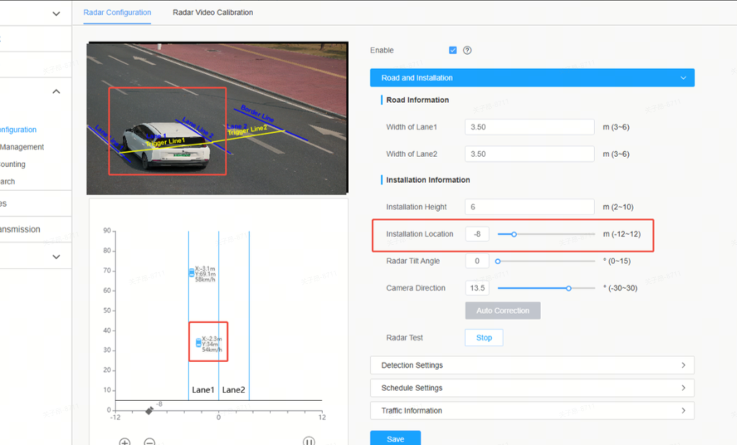Open the Transmission sidebar menu item

pyautogui.click(x=20, y=229)
